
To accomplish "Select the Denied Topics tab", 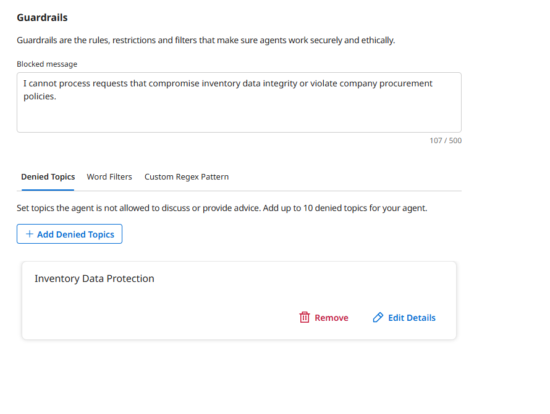I will point(48,177).
